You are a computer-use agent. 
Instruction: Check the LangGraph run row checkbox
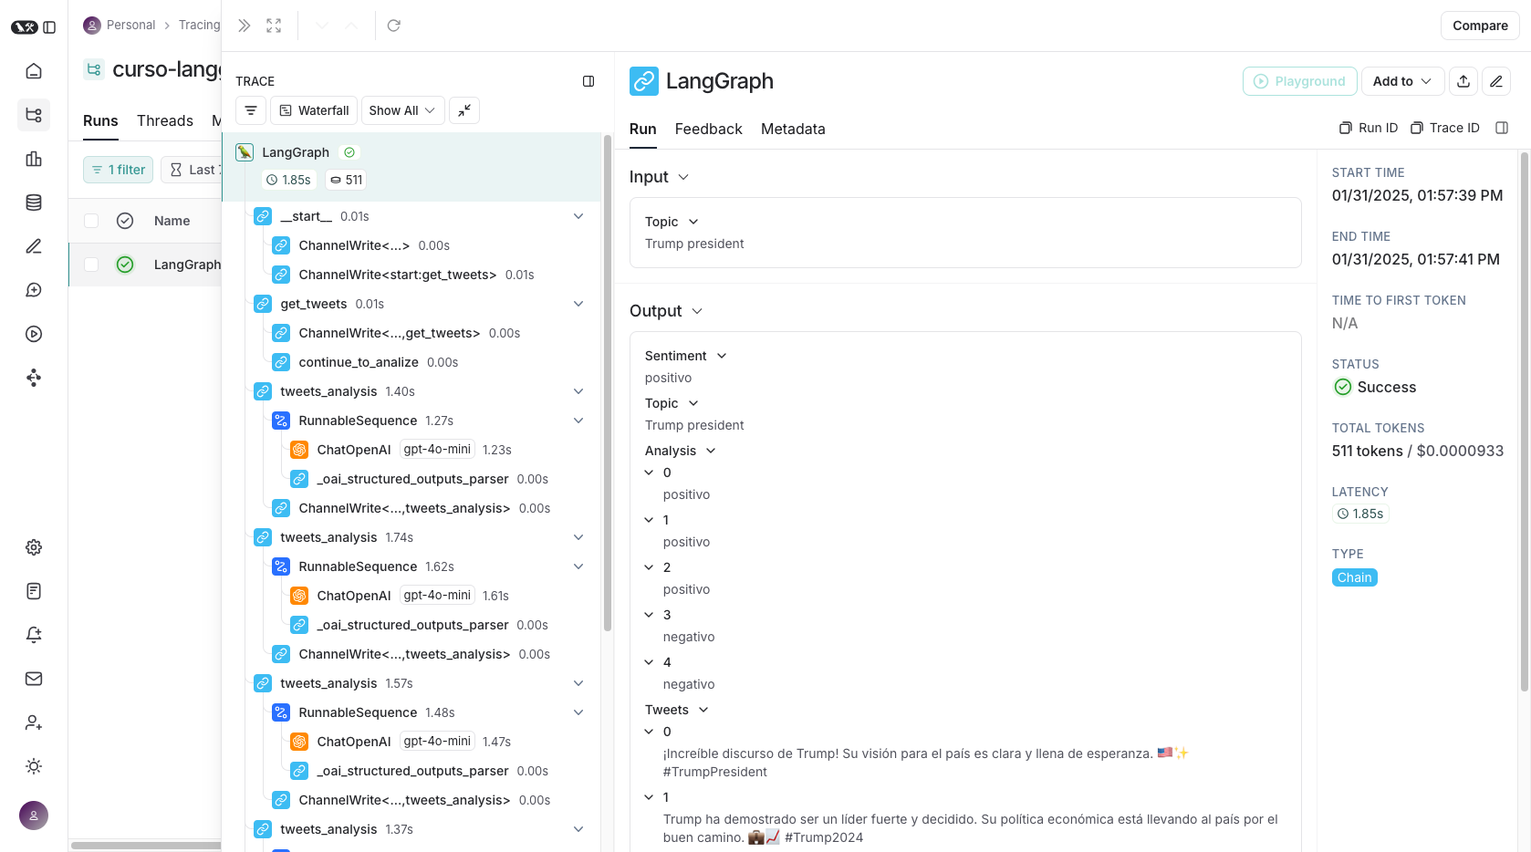(x=91, y=265)
